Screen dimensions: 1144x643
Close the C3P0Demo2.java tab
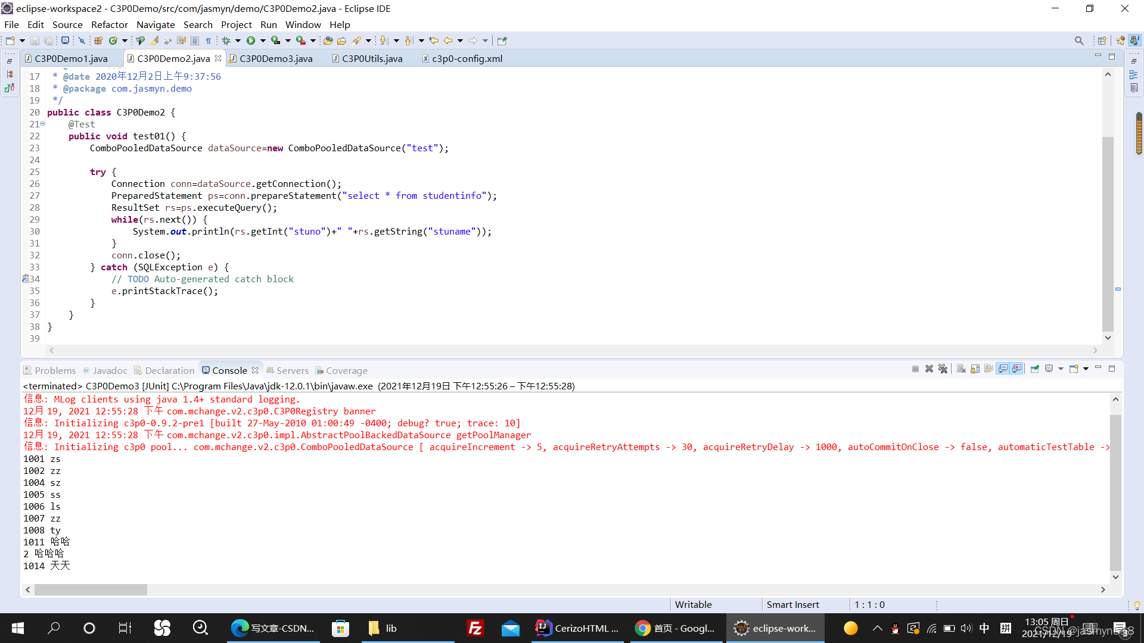[218, 58]
